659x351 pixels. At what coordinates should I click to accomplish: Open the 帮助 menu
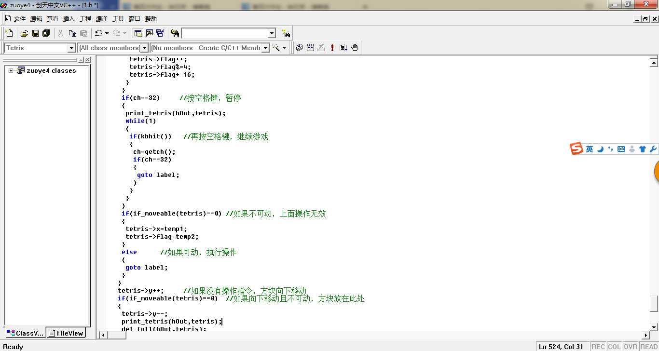[x=151, y=18]
